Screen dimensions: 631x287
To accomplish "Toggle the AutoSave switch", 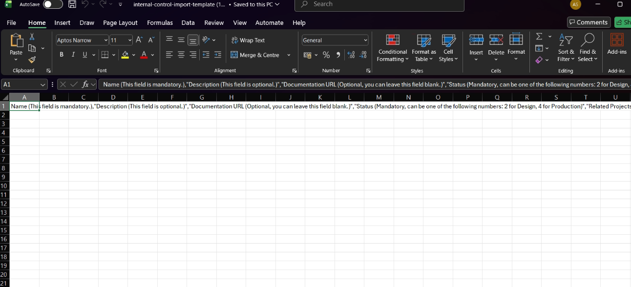I will click(x=53, y=4).
